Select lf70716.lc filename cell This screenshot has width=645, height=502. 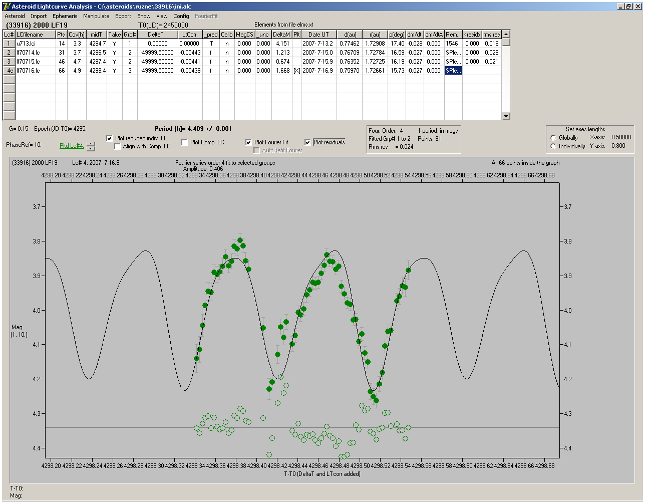(x=35, y=71)
